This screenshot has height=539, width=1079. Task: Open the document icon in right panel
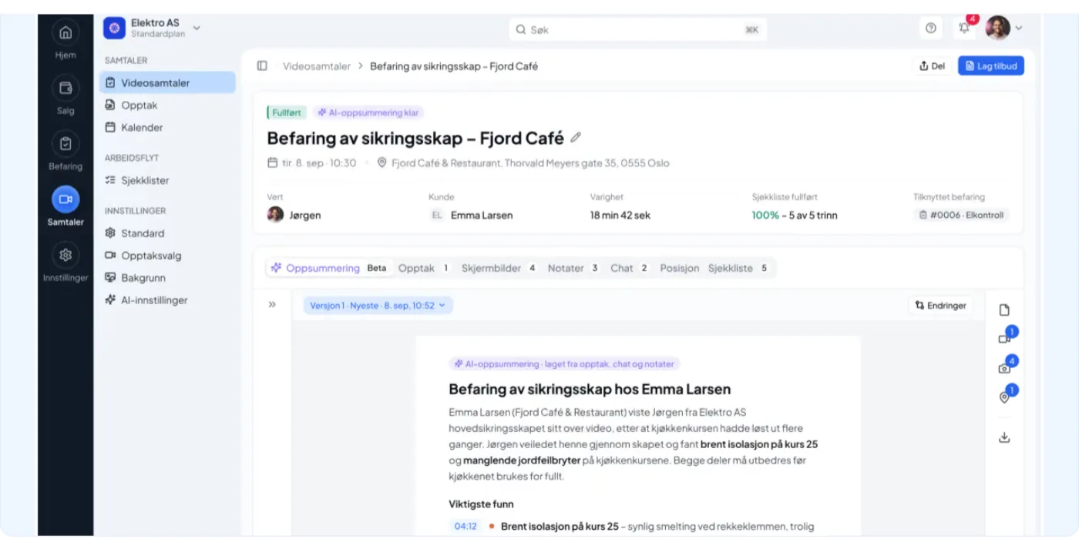1004,310
